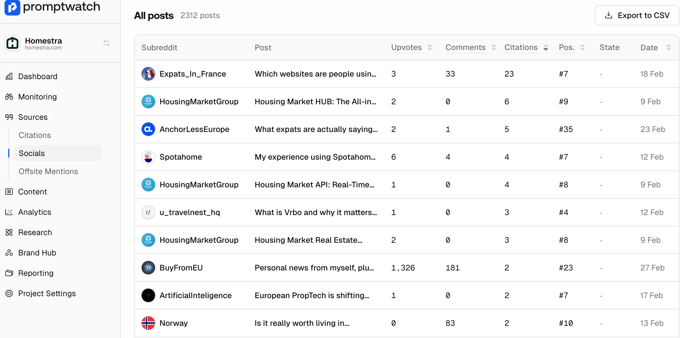Sort posts by Date column arrows
This screenshot has height=338, width=680.
(x=668, y=47)
